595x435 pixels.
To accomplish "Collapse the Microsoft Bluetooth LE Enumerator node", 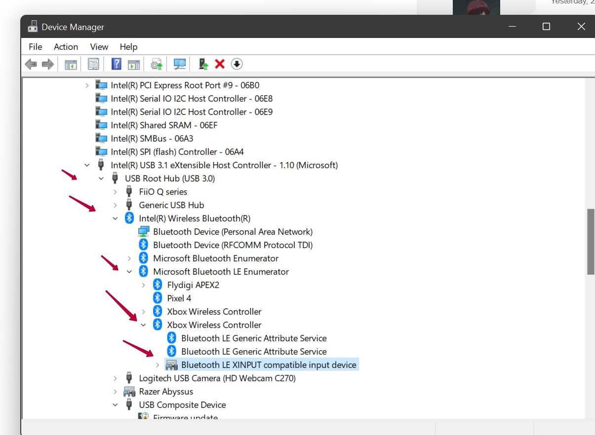I will point(129,272).
